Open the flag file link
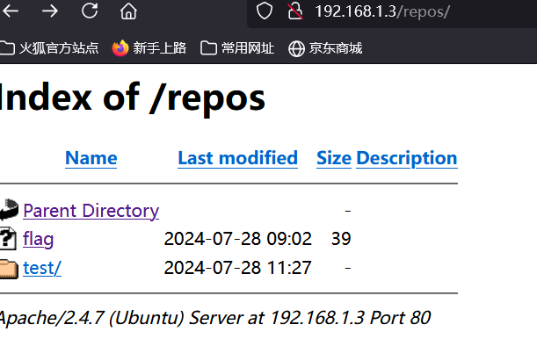Screen dimensions: 537x339 (39, 239)
